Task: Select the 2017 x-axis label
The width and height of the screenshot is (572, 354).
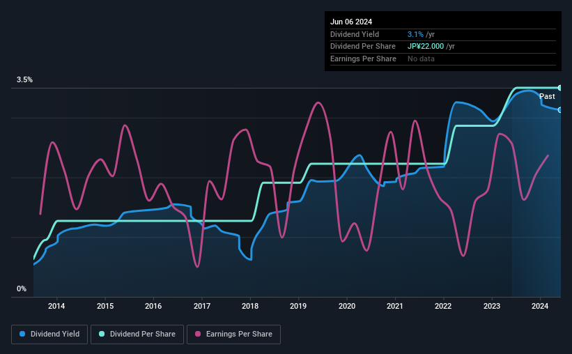Action: 202,306
